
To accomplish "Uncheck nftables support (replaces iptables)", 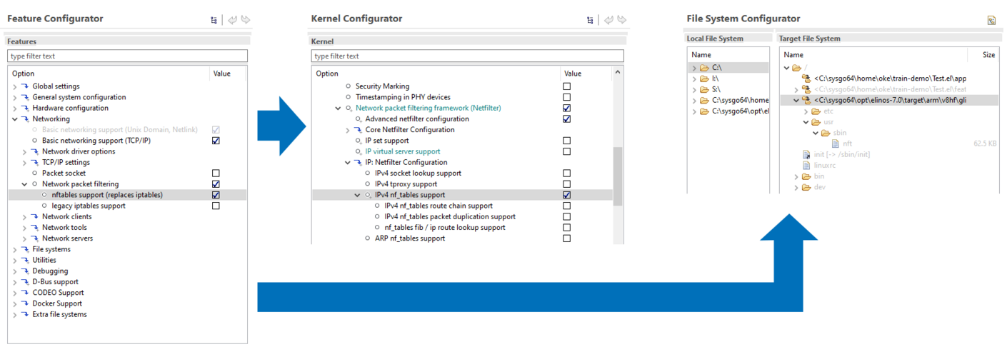I will point(216,195).
